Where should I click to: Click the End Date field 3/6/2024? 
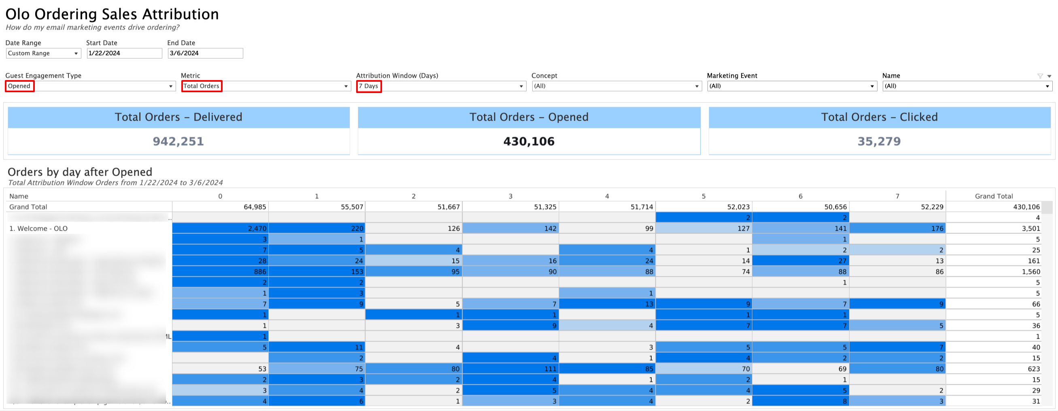[205, 53]
